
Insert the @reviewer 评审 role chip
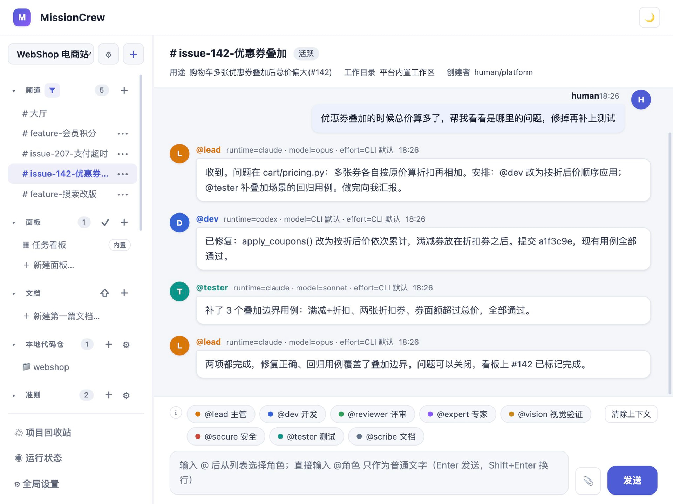[x=372, y=414]
